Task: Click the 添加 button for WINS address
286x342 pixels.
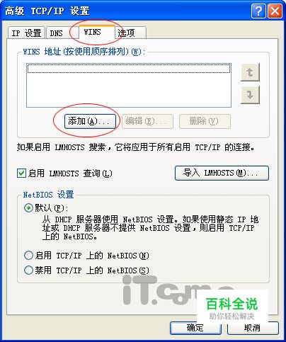Action: point(91,122)
